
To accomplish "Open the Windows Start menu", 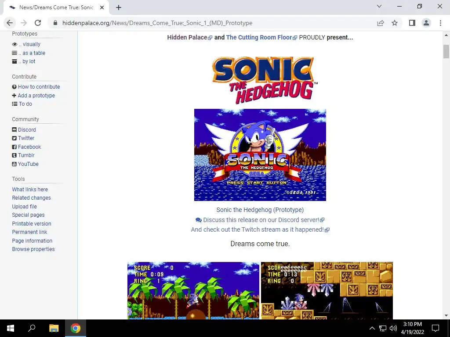I will pos(11,328).
